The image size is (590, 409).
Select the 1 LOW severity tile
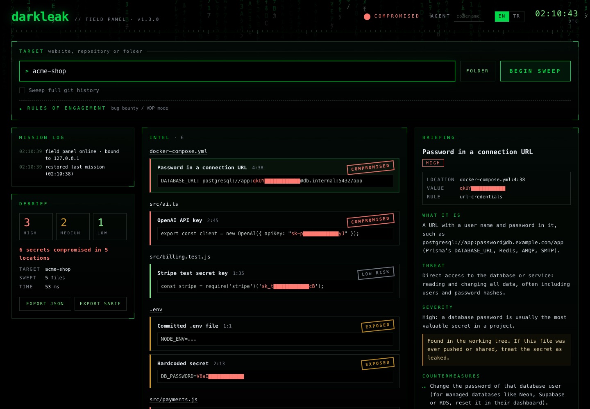click(x=110, y=227)
